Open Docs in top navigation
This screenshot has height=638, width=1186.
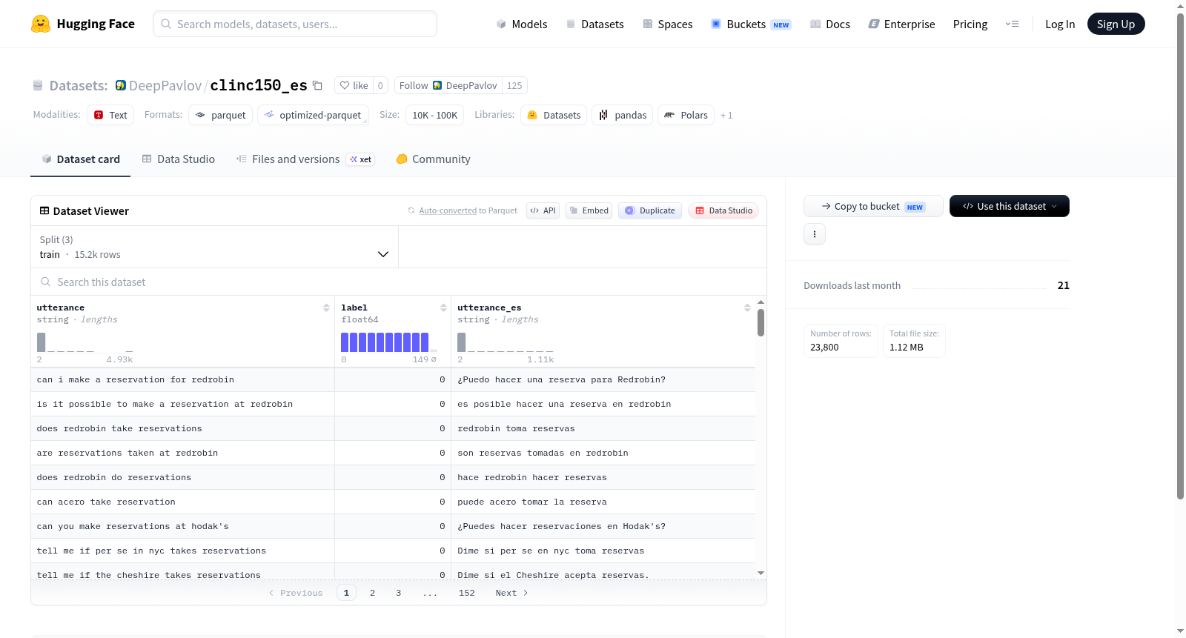[829, 24]
